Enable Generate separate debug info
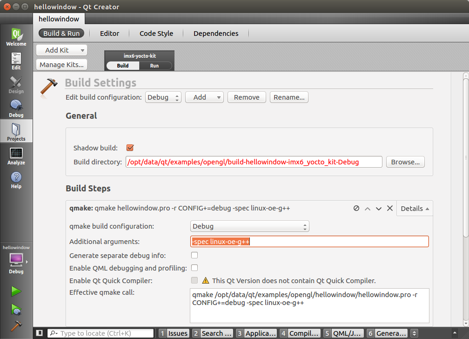This screenshot has width=469, height=339. click(194, 255)
